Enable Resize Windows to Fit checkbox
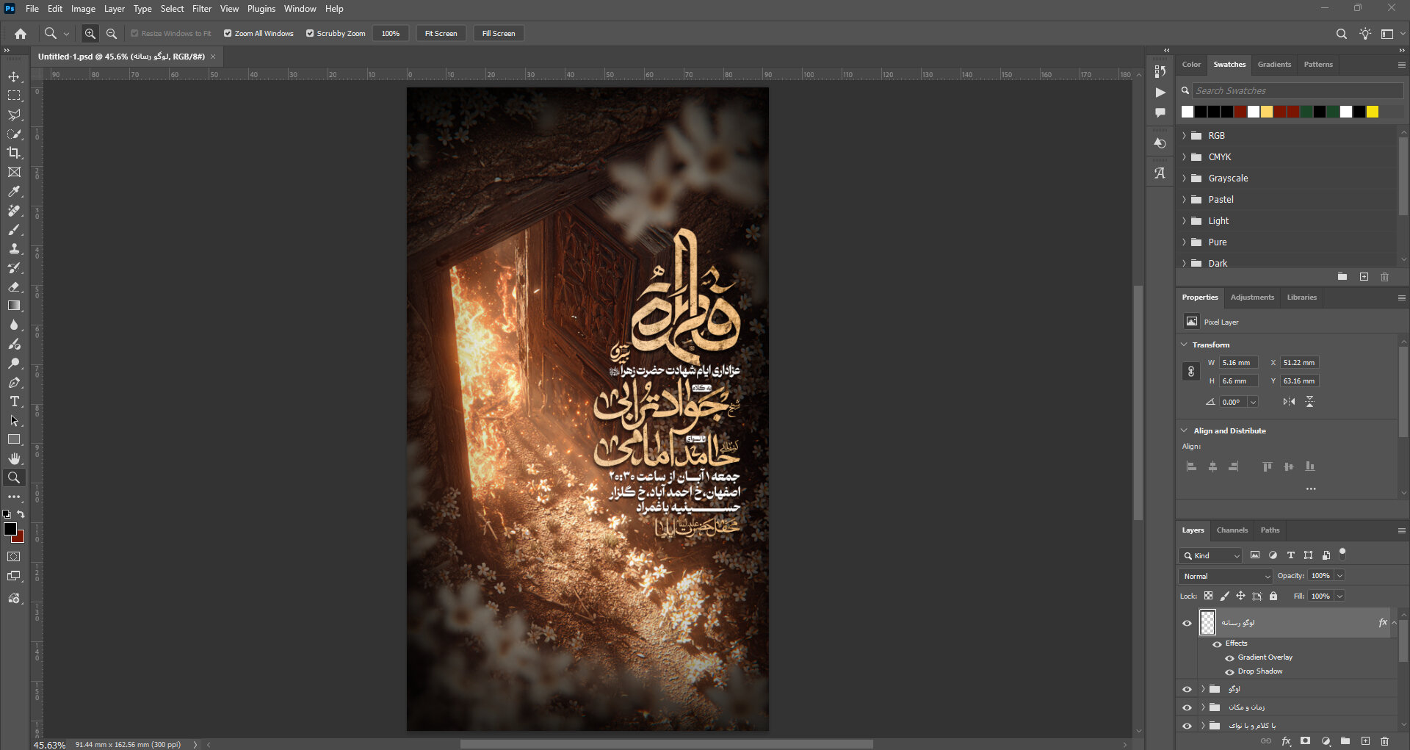 point(134,33)
